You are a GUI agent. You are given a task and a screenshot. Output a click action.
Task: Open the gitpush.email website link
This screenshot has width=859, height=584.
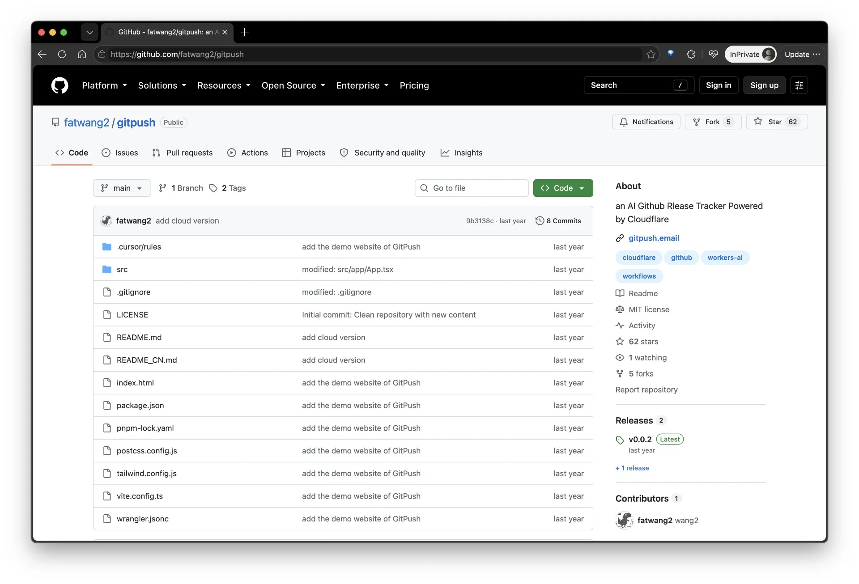point(654,238)
